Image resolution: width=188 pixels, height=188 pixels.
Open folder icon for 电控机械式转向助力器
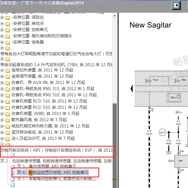point(7,126)
